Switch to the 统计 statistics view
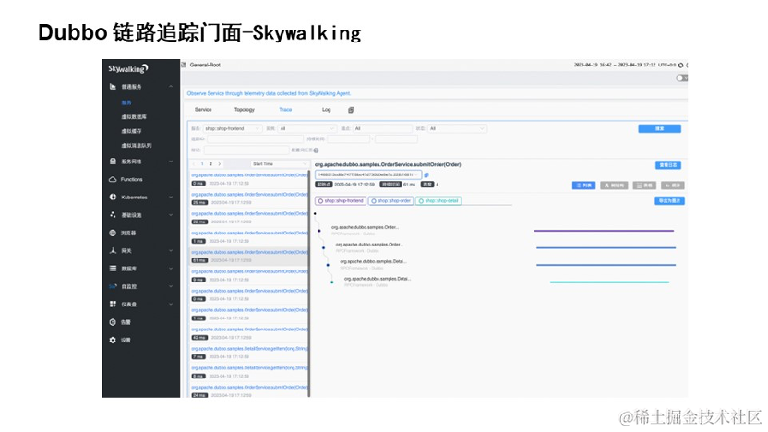Viewport: 768px width, 432px height. pyautogui.click(x=673, y=186)
